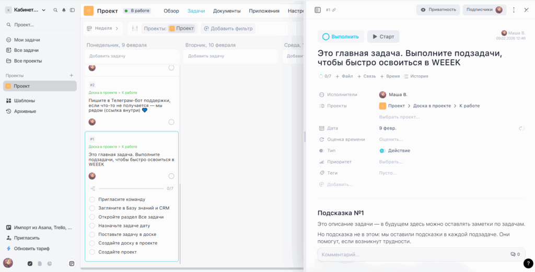This screenshot has height=272, width=535.
Task: Add a new project with the plus icon
Action: [71, 75]
